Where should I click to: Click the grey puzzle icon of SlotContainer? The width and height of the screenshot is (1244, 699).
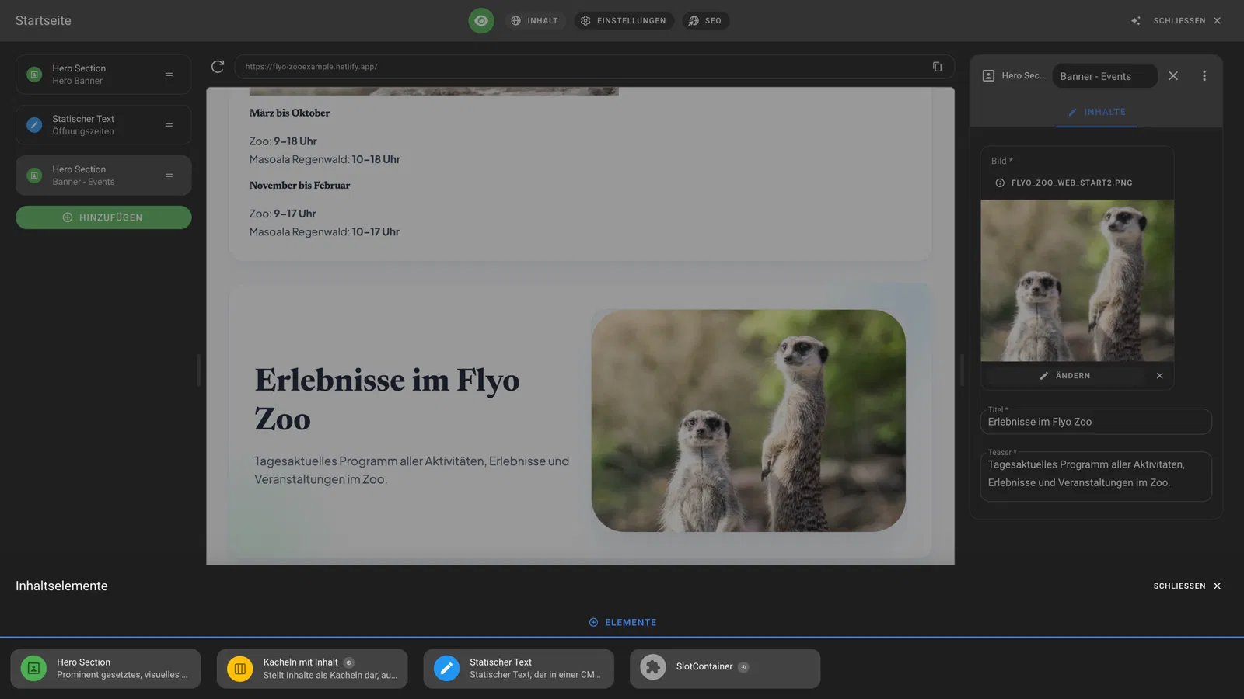[x=653, y=667]
